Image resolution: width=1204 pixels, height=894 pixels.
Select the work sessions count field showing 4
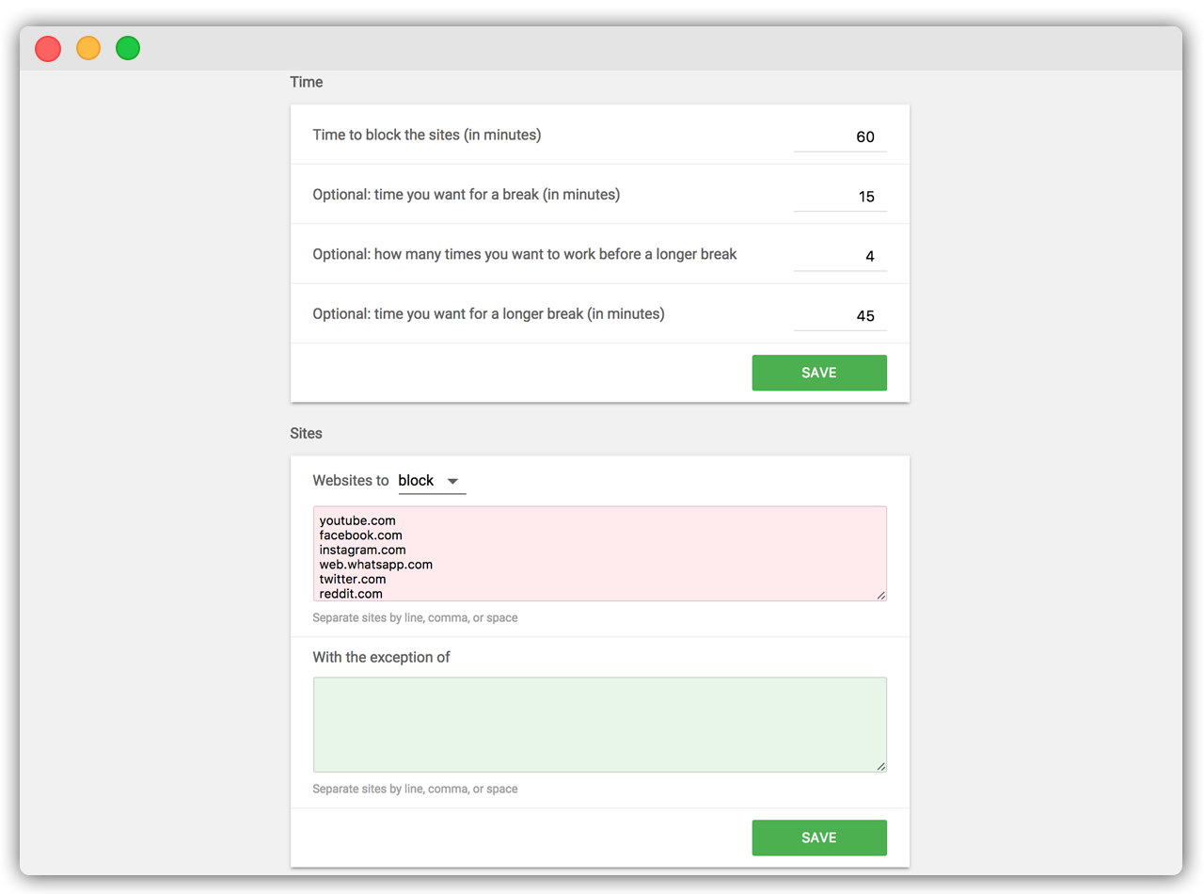[x=840, y=256]
